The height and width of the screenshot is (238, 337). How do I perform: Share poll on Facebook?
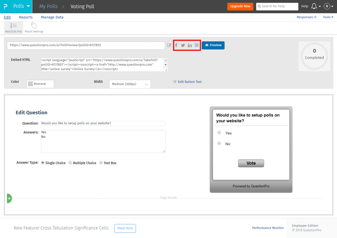coord(176,45)
